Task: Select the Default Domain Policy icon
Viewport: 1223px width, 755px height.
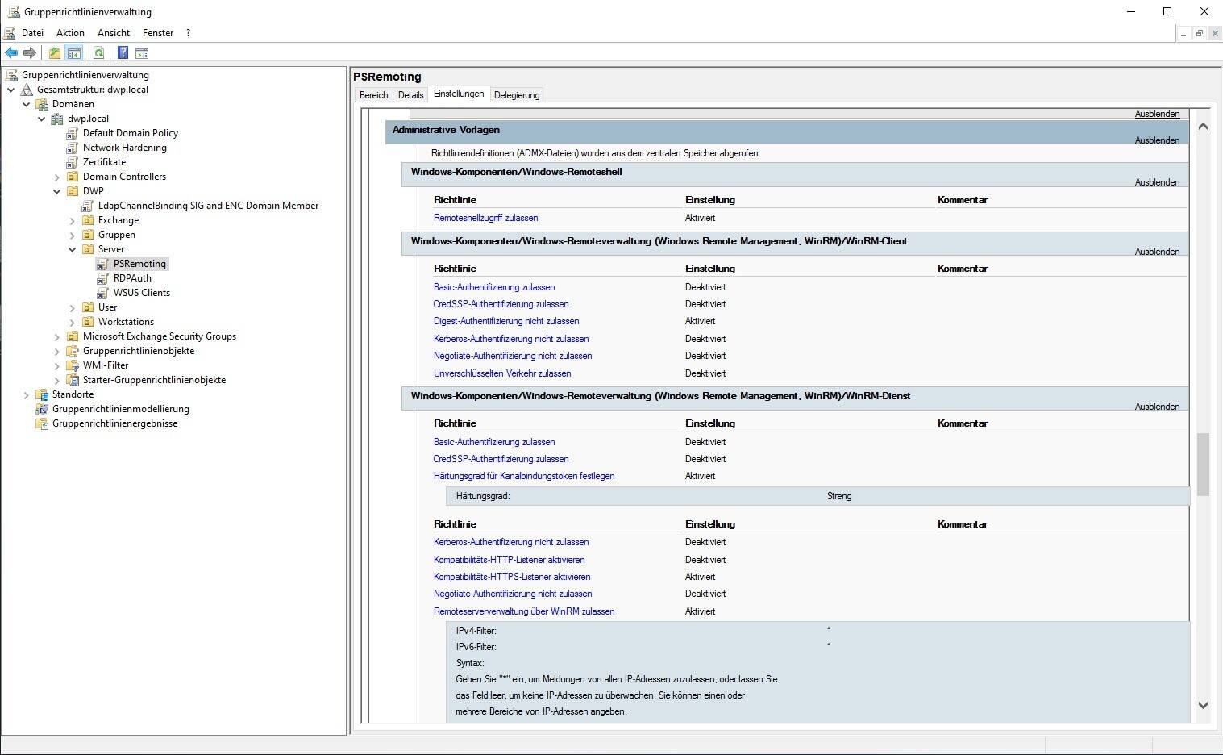Action: (x=73, y=133)
